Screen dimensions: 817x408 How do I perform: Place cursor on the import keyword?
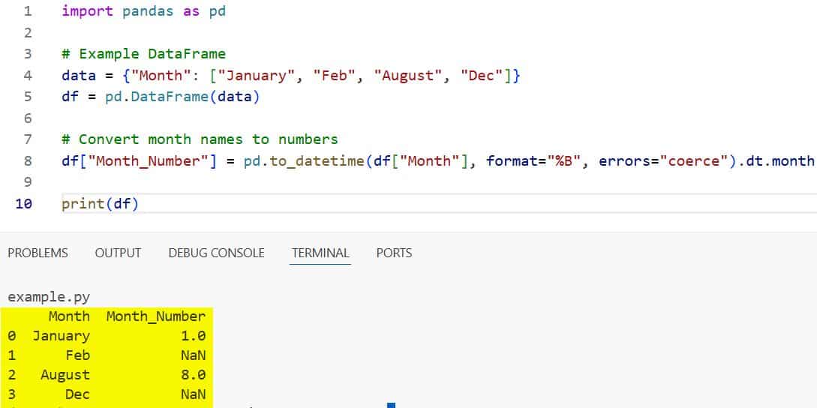pos(87,11)
